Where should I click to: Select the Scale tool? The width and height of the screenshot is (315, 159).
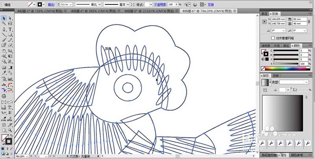[10, 51]
